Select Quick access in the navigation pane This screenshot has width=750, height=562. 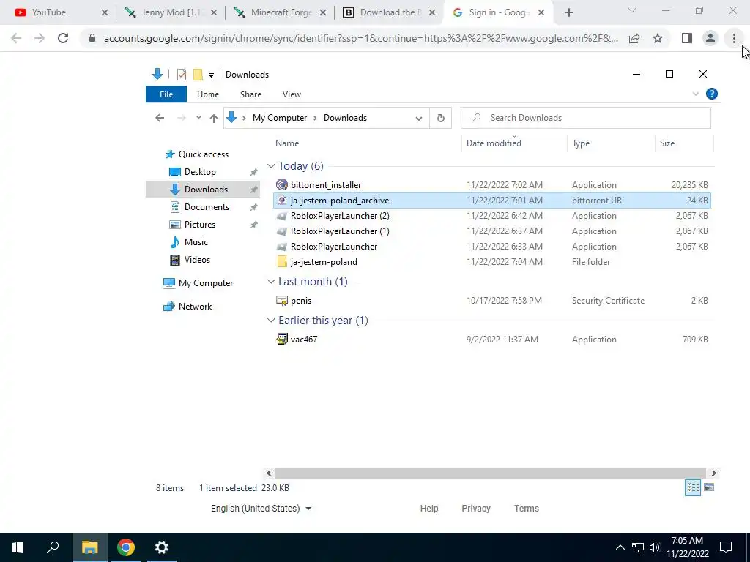coord(204,154)
